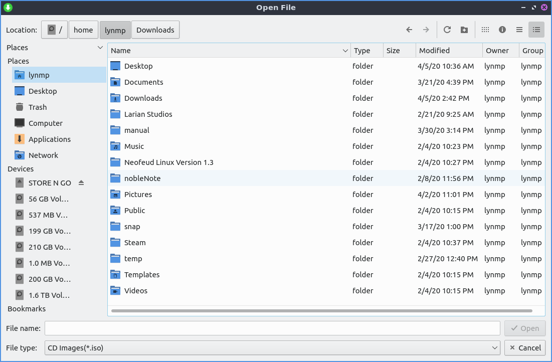The height and width of the screenshot is (362, 552).
Task: Sort files by Modified column header
Action: (x=434, y=51)
